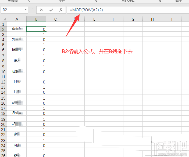
Task: Click cell B12 containing 0
Action: (36, 82)
